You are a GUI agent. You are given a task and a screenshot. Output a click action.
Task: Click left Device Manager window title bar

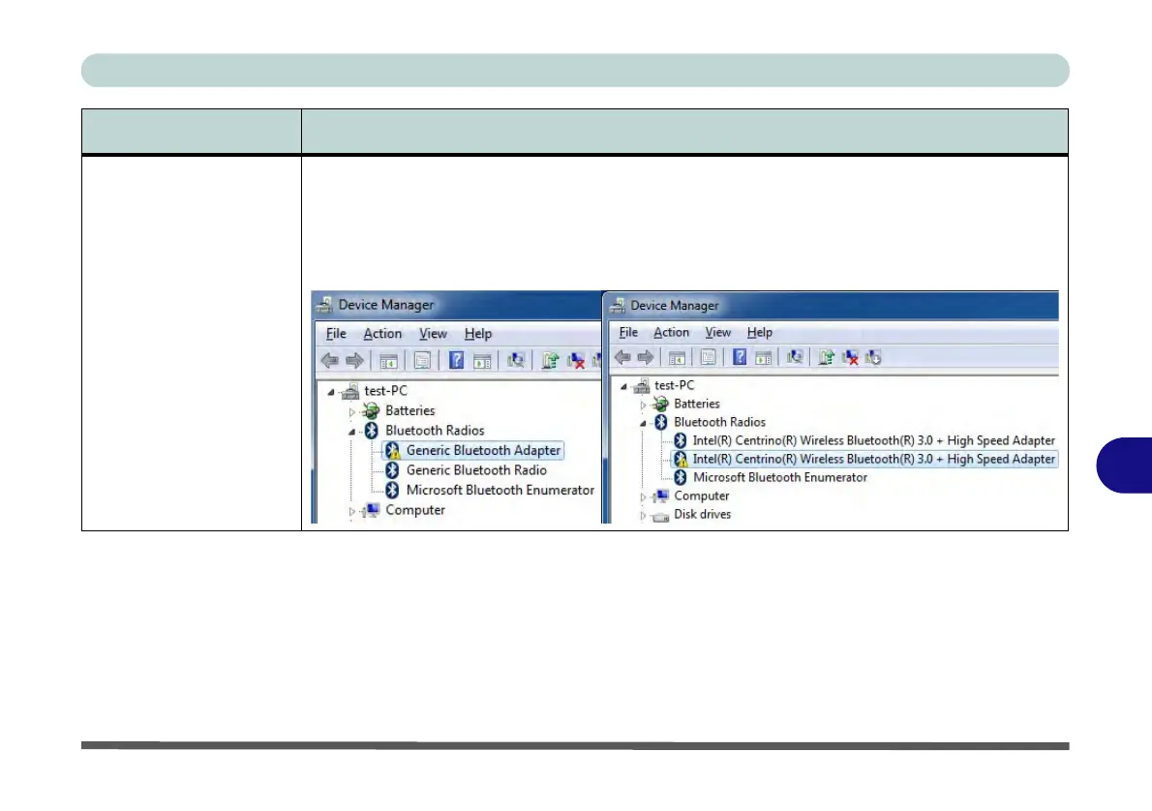[x=456, y=305]
